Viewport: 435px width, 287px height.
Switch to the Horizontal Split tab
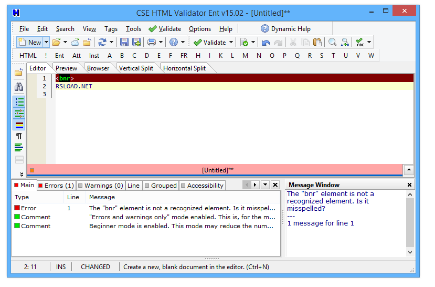pyautogui.click(x=185, y=68)
